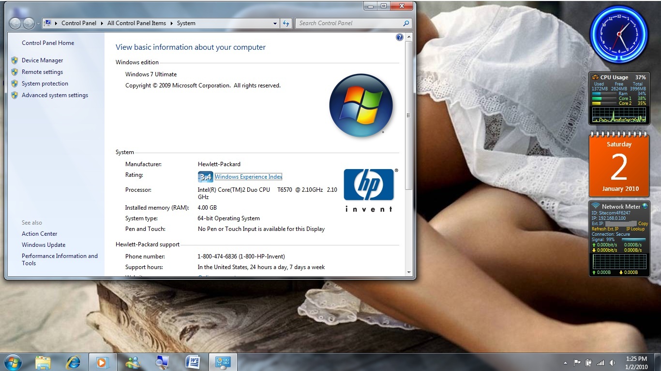This screenshot has height=371, width=661.
Task: Click System in the address breadcrumb
Action: click(186, 23)
